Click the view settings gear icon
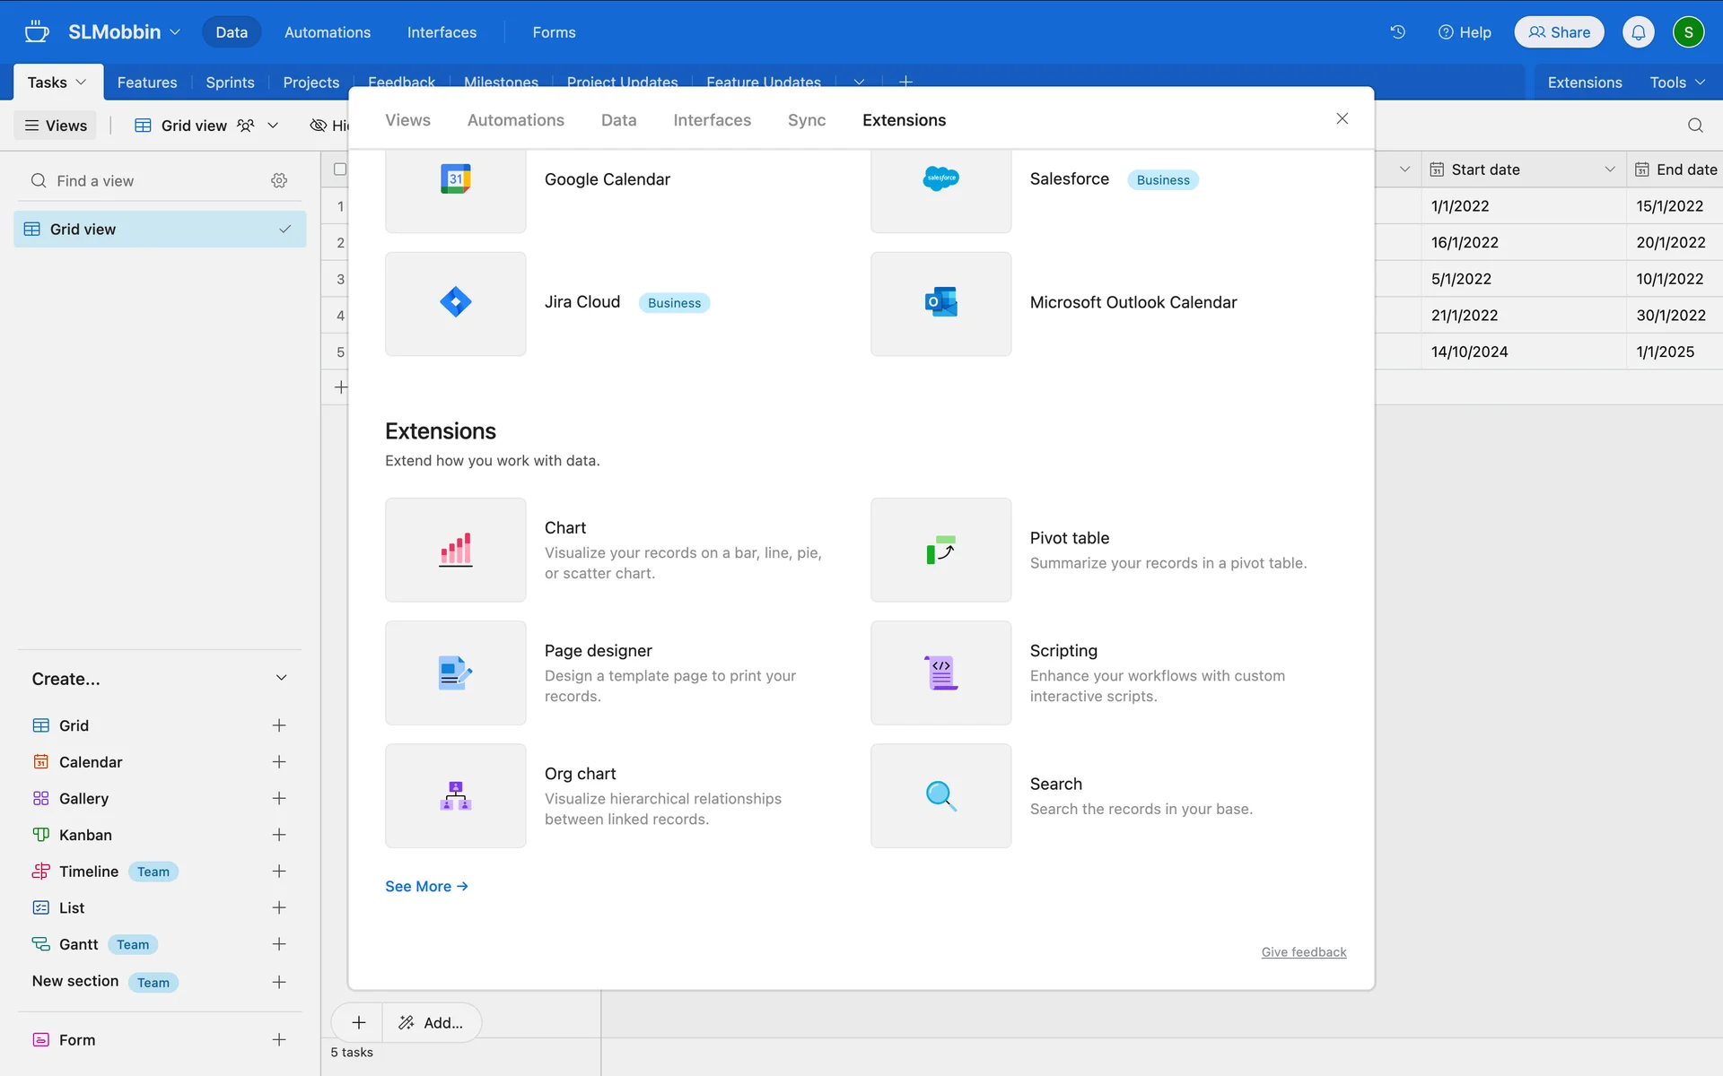The image size is (1723, 1076). click(279, 181)
